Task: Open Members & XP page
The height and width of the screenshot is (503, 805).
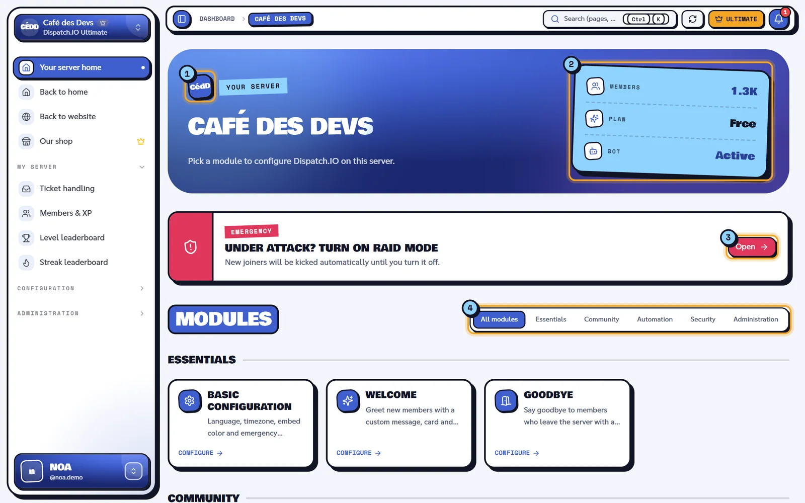Action: pyautogui.click(x=82, y=213)
